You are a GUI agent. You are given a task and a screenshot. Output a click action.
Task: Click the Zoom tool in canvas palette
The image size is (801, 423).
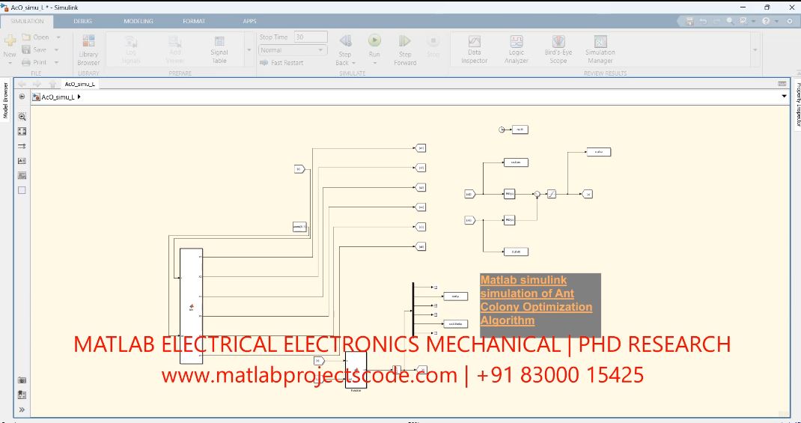(22, 116)
